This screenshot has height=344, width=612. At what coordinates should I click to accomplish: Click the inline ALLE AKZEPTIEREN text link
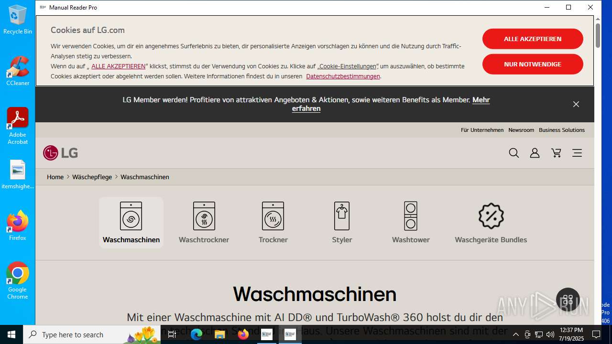click(118, 66)
